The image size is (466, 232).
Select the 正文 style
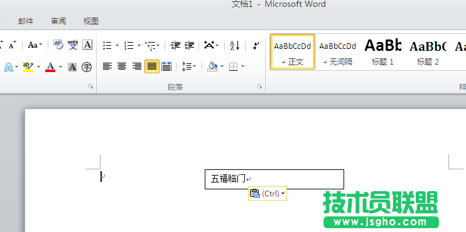coord(293,52)
